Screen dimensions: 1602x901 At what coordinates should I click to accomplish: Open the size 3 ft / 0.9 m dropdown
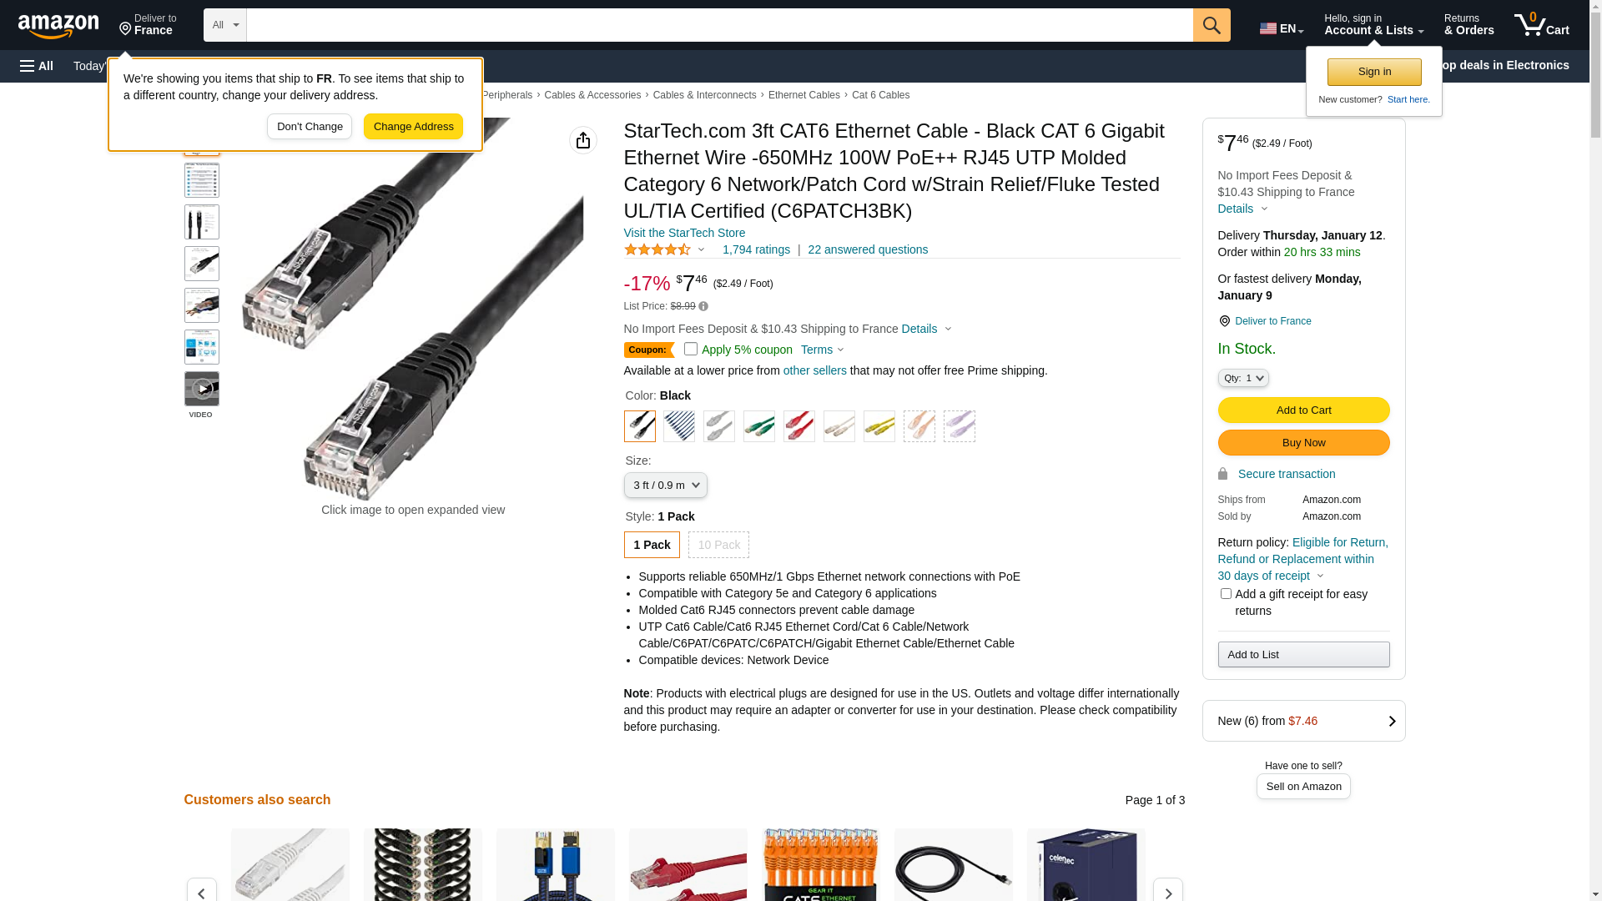click(x=665, y=486)
